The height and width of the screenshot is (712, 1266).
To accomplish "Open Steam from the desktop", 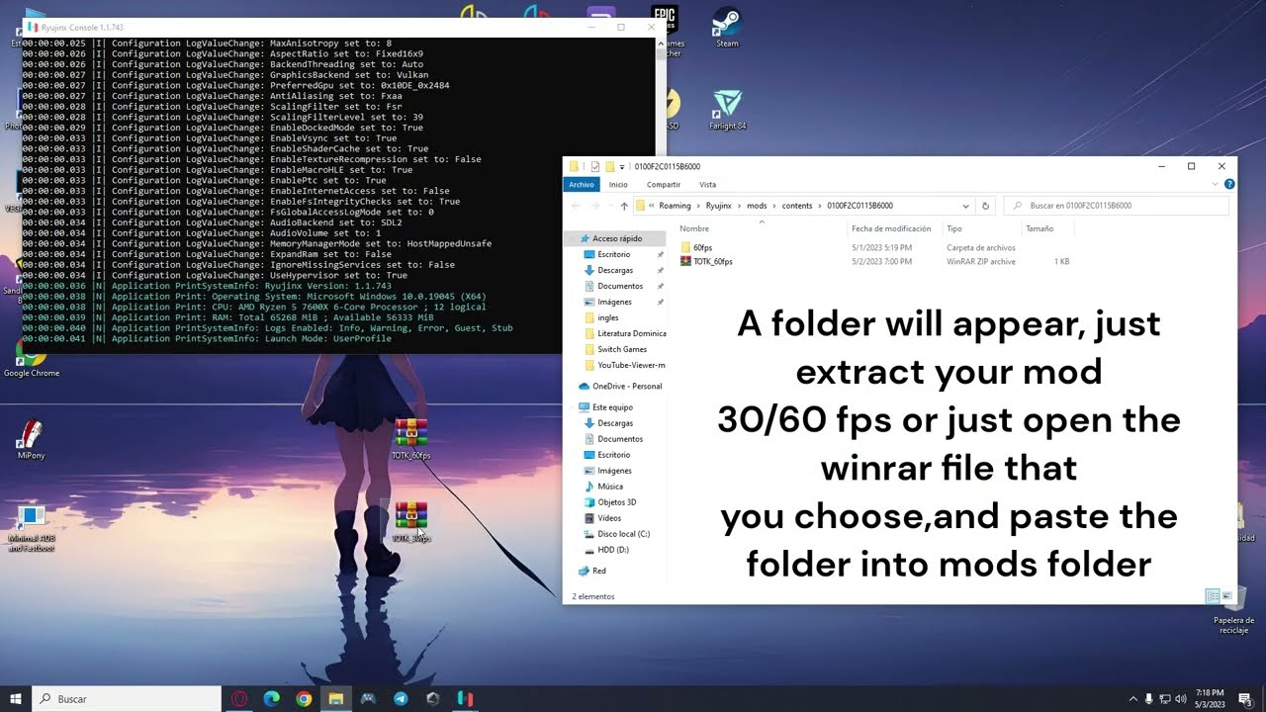I will (727, 27).
